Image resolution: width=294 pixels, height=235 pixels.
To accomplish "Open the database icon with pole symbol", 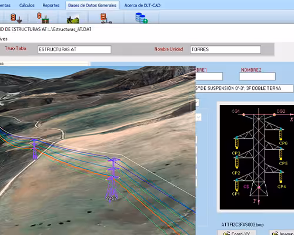I will (106, 18).
